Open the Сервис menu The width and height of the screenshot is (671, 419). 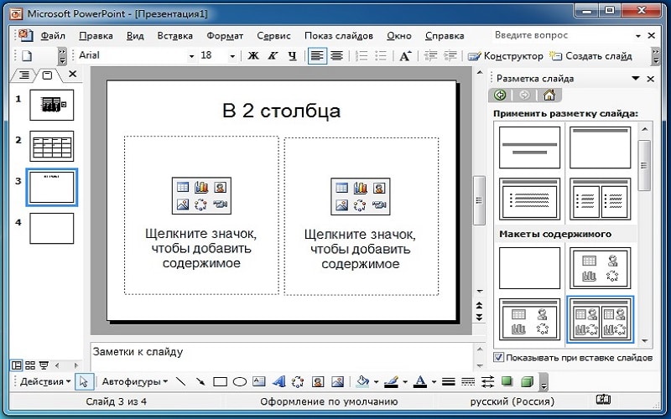273,36
